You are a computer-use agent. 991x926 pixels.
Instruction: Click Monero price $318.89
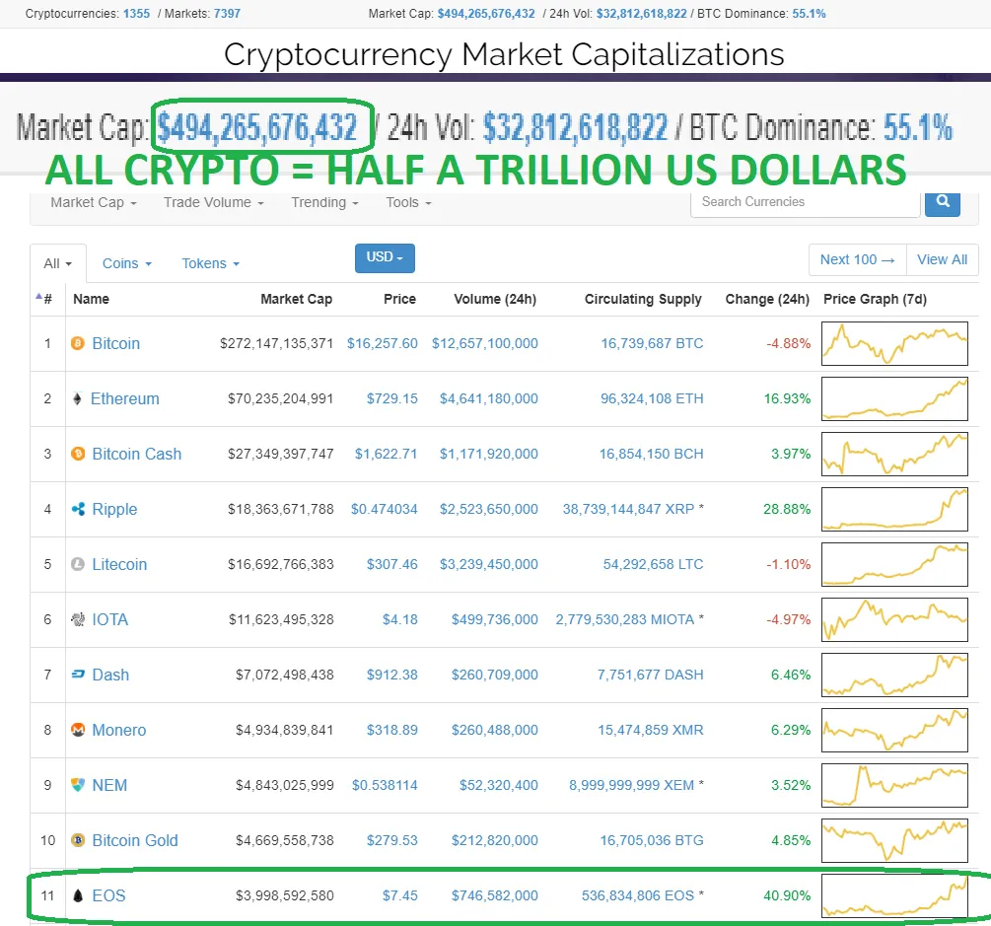point(391,730)
